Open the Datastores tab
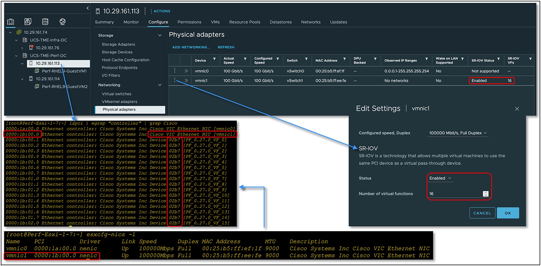The width and height of the screenshot is (541, 266). 281,22
